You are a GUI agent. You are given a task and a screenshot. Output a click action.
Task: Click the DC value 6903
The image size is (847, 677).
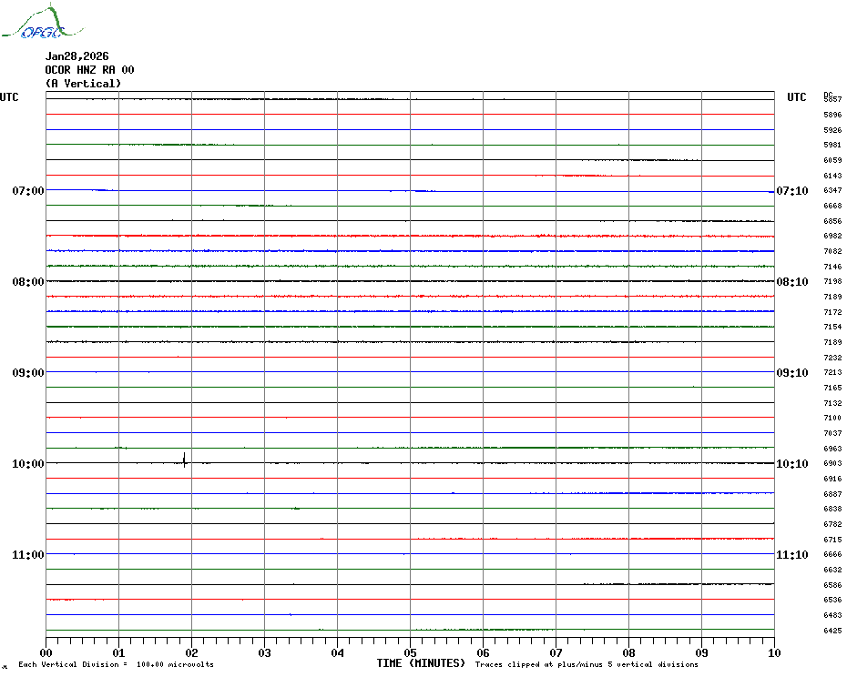point(832,464)
